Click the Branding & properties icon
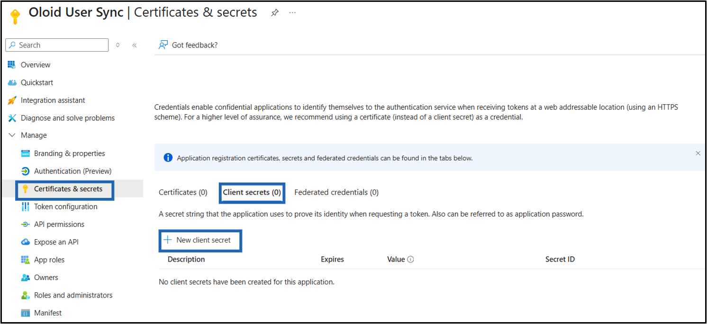 [x=26, y=153]
